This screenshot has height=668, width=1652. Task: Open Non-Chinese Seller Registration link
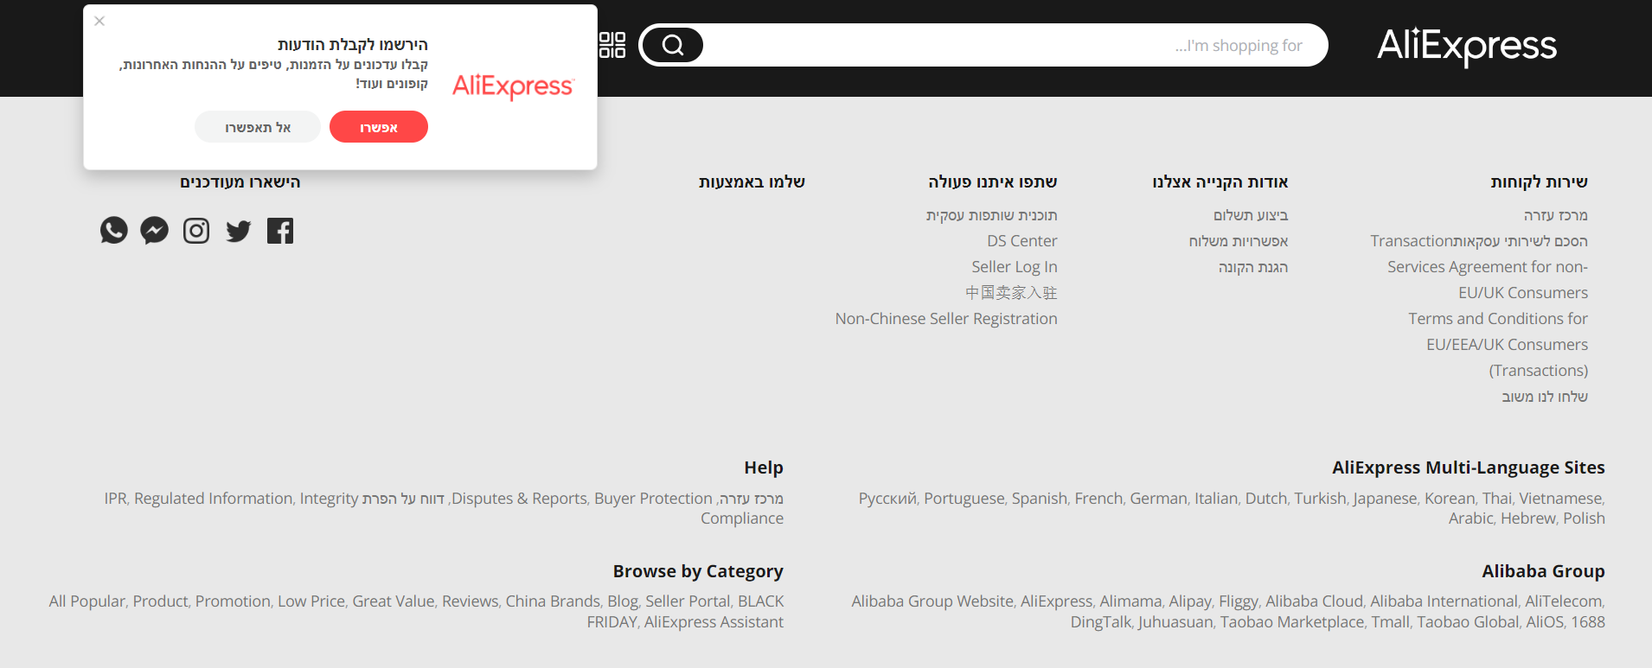point(946,319)
